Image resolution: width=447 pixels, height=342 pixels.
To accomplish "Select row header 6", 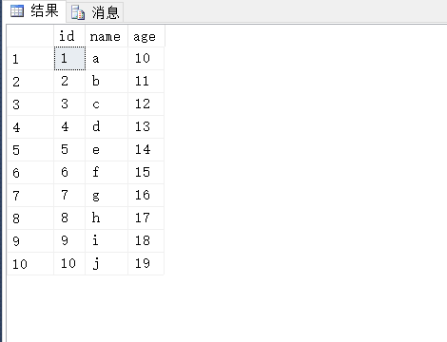I will tap(30, 173).
